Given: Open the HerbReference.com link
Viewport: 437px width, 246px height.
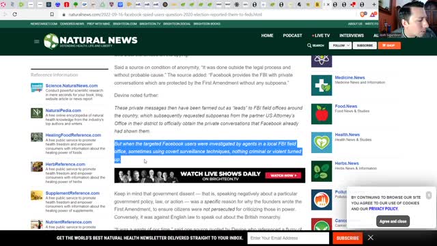Looking at the screenshot, I should 66,164.
